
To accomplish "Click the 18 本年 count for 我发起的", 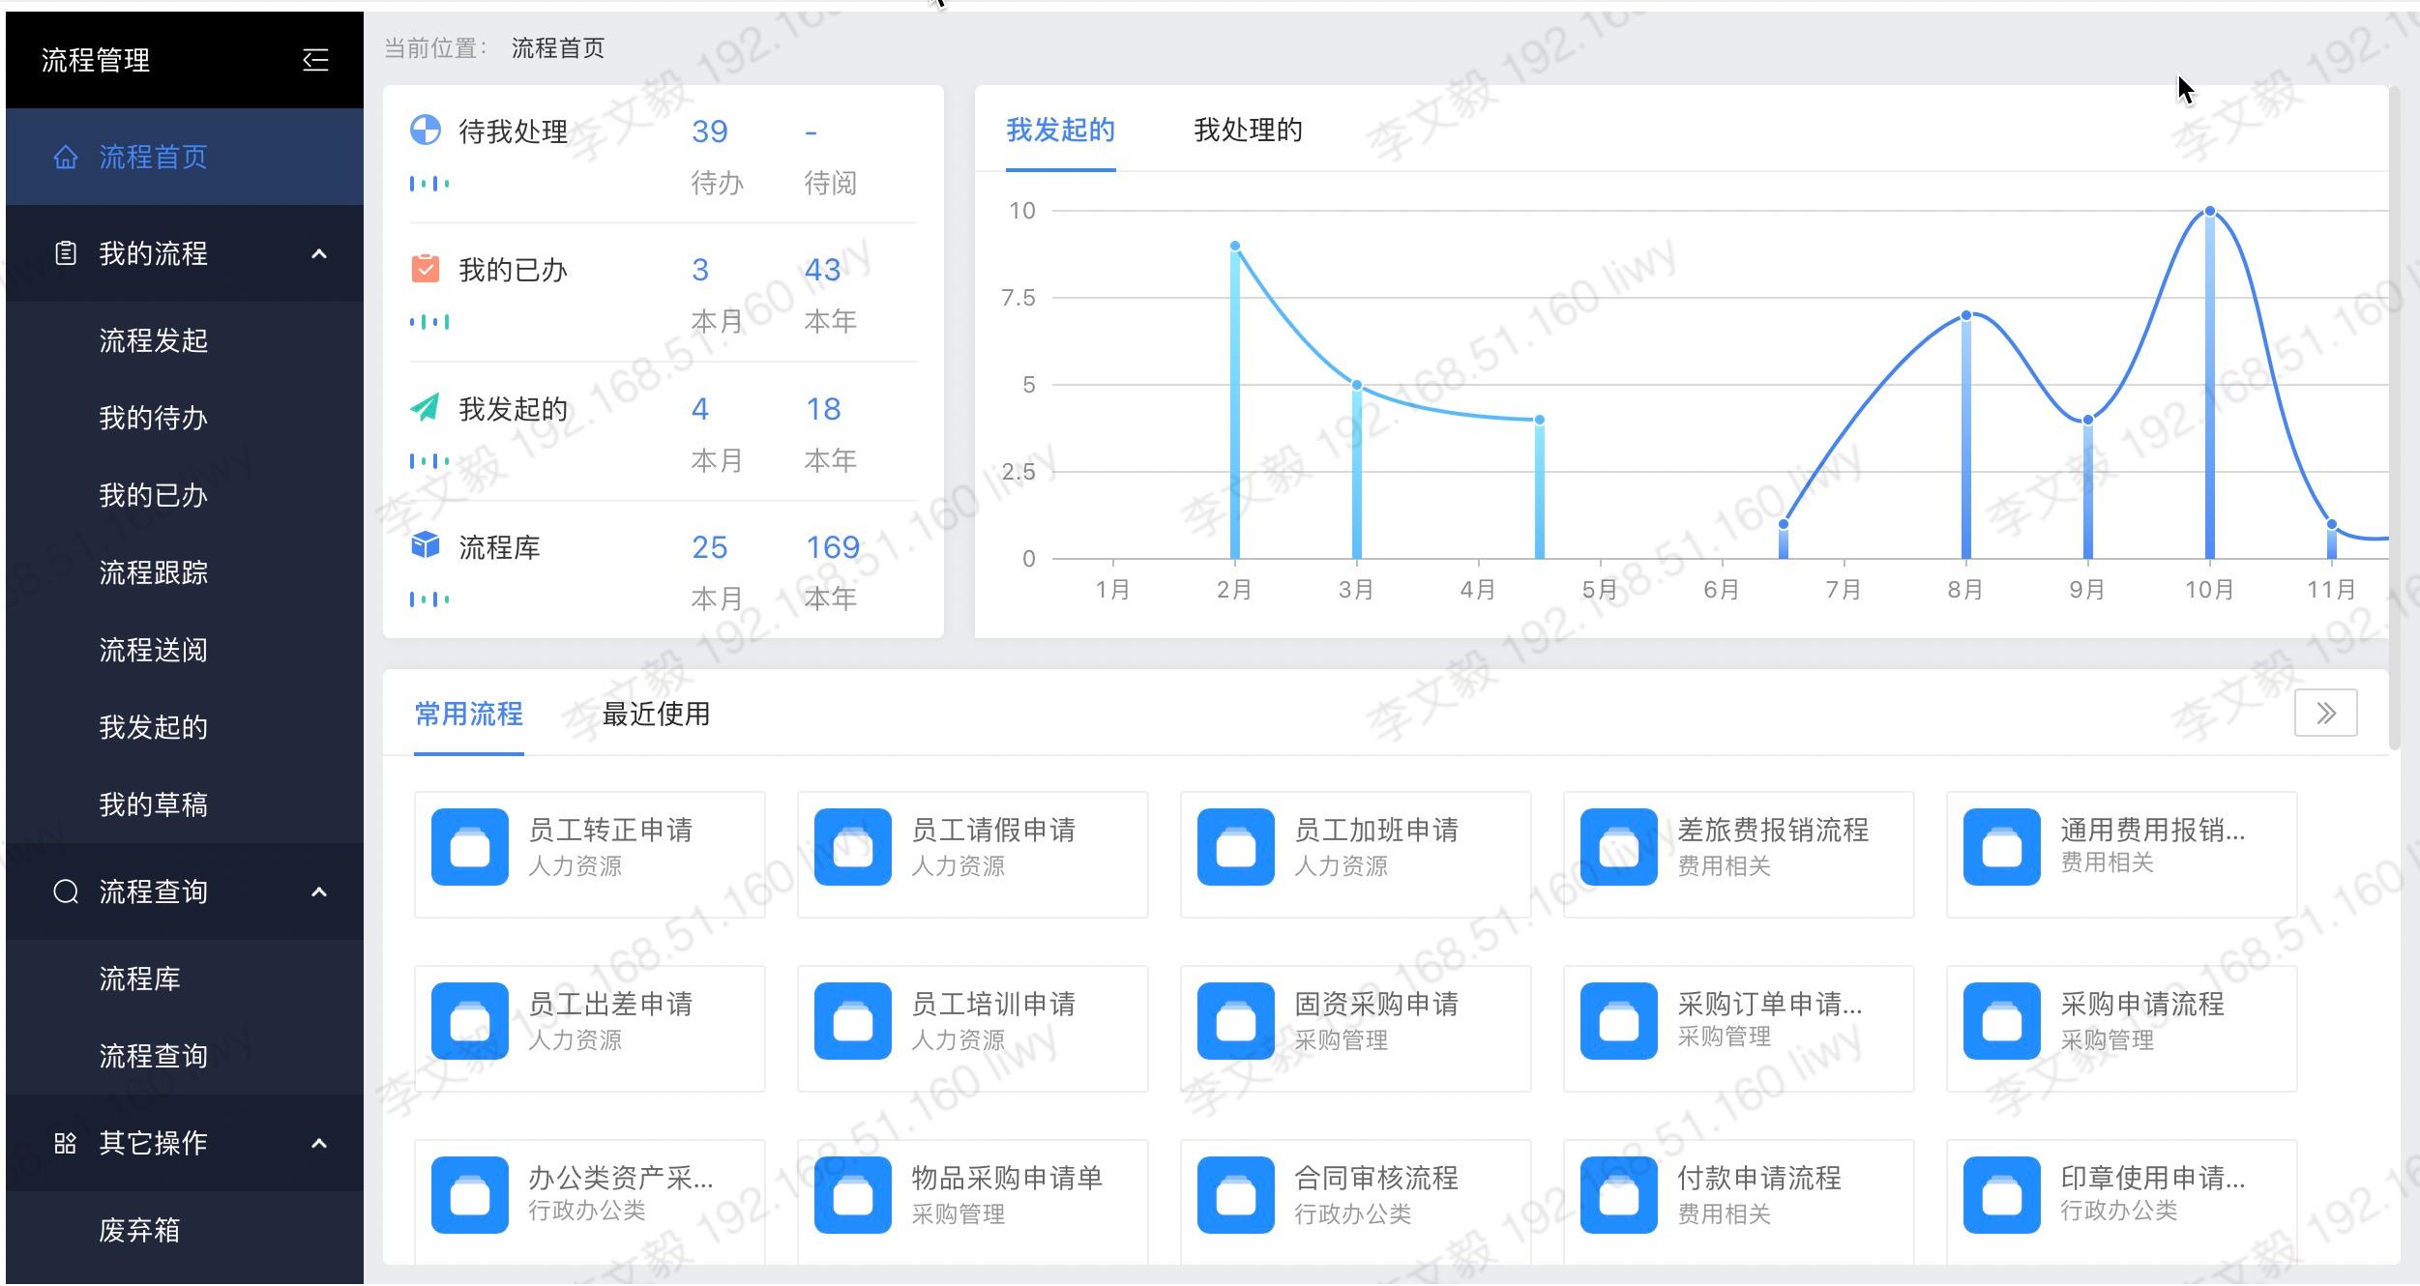I will 823,409.
